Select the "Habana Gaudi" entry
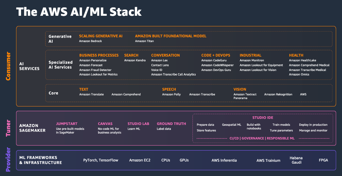Viewport: 342px width, 176px height. (296, 160)
